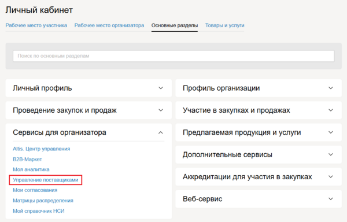Focus the Поиск по основным разделам field

(173, 56)
